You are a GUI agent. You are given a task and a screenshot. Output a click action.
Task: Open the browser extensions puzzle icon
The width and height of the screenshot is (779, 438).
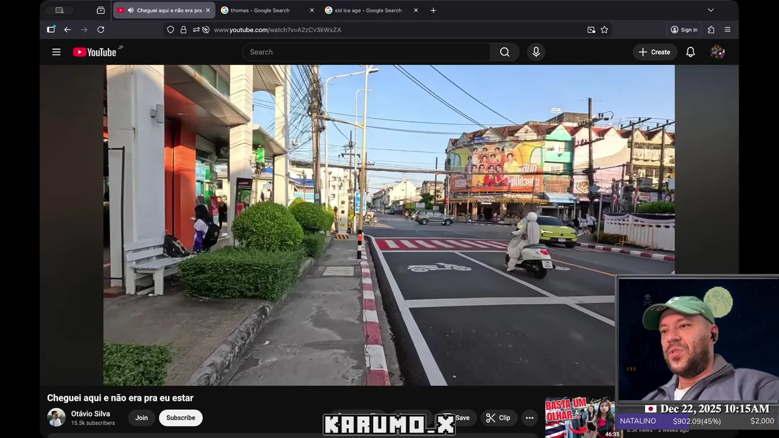click(711, 29)
